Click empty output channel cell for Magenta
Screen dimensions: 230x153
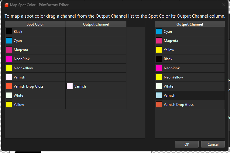96,50
